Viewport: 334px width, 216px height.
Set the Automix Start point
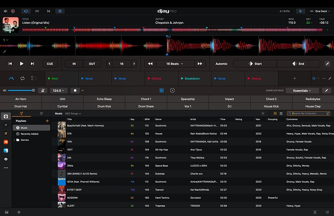255,64
